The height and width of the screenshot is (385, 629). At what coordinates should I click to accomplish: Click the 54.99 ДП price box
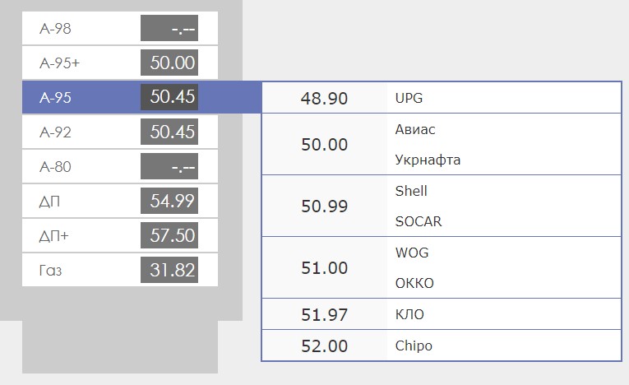(169, 201)
